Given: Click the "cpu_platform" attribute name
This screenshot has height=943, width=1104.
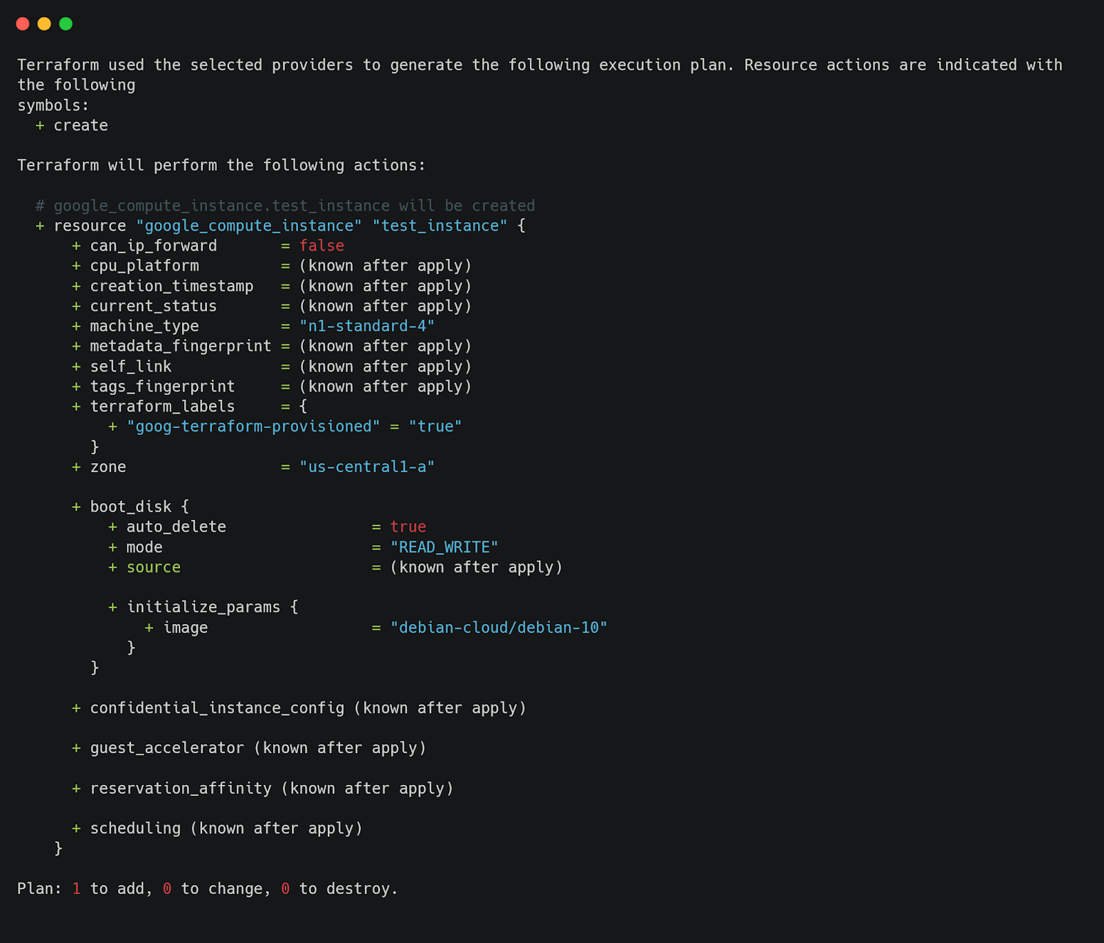Looking at the screenshot, I should [144, 266].
